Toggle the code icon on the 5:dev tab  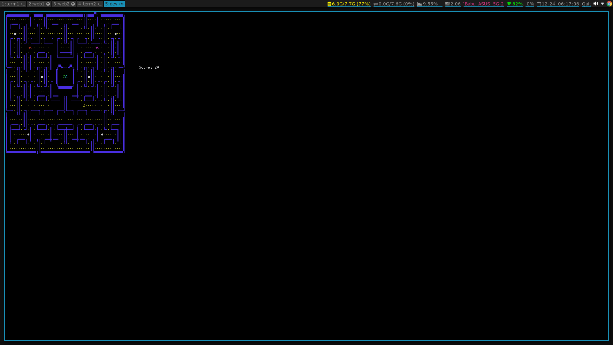(x=121, y=4)
